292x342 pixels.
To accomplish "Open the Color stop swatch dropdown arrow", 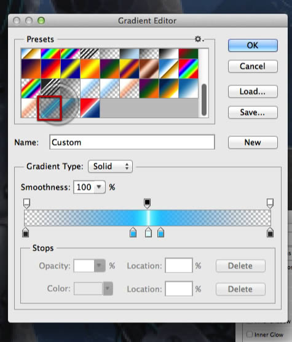I will click(x=108, y=289).
